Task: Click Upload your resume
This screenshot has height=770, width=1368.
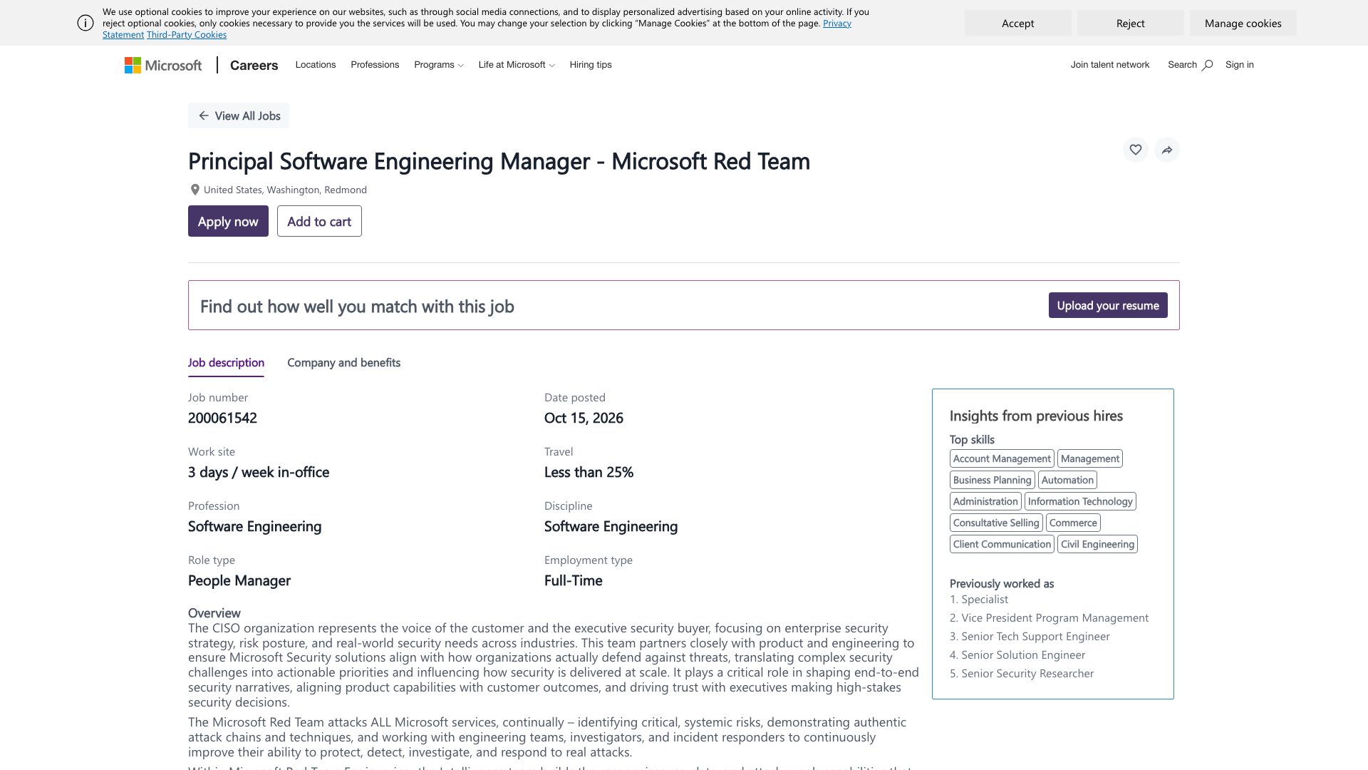Action: [1108, 305]
